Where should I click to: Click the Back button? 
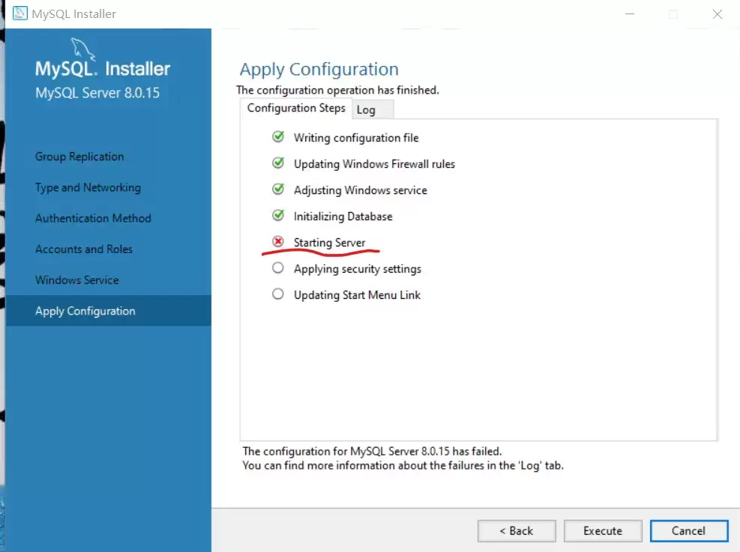tap(517, 530)
